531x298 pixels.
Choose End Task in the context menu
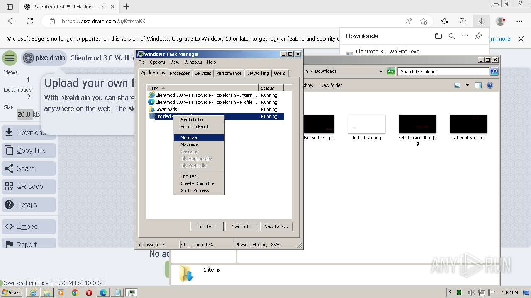tap(199, 176)
